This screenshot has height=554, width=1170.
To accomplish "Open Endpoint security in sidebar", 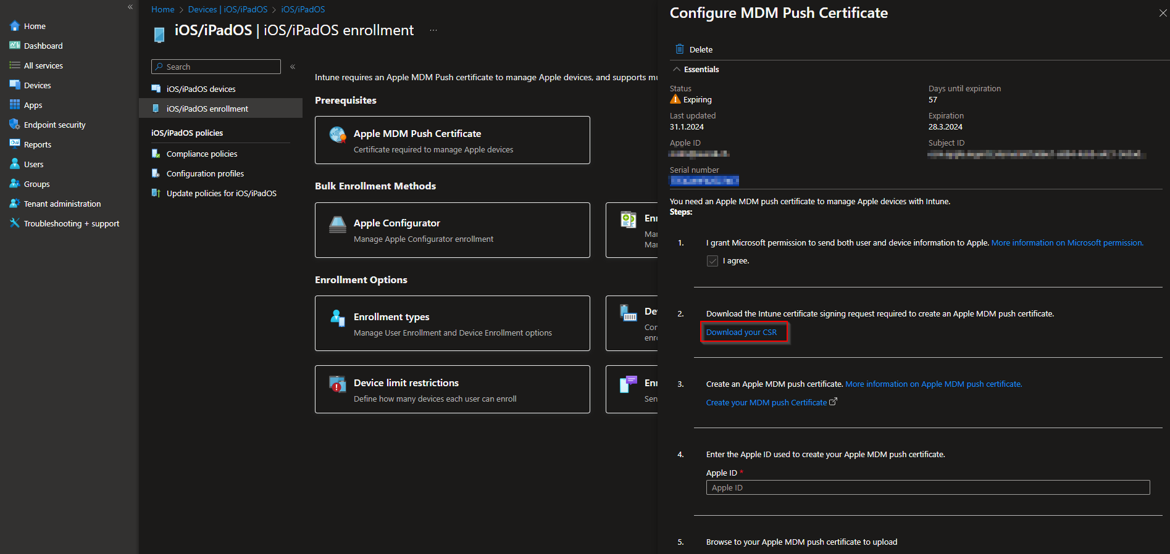I will [54, 125].
